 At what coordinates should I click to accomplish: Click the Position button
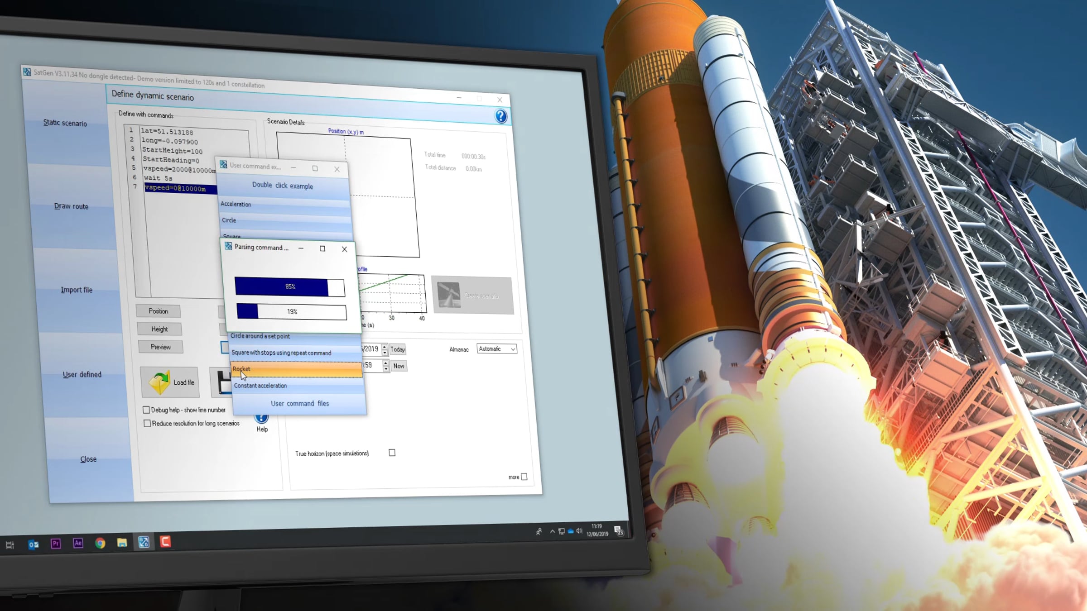(x=159, y=311)
